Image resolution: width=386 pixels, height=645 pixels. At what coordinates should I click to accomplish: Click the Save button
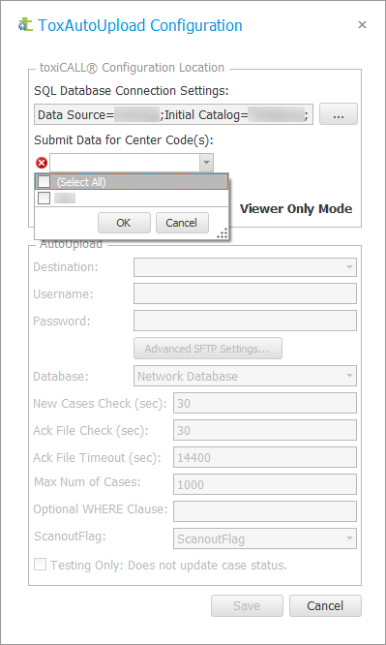coord(247,606)
